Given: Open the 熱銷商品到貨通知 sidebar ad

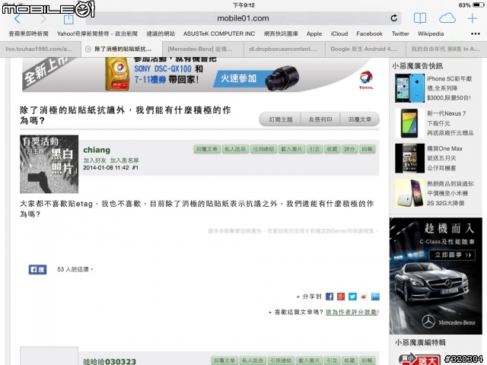Looking at the screenshot, I should (434, 193).
